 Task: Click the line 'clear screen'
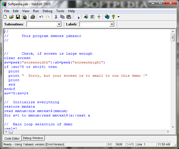point(17,58)
